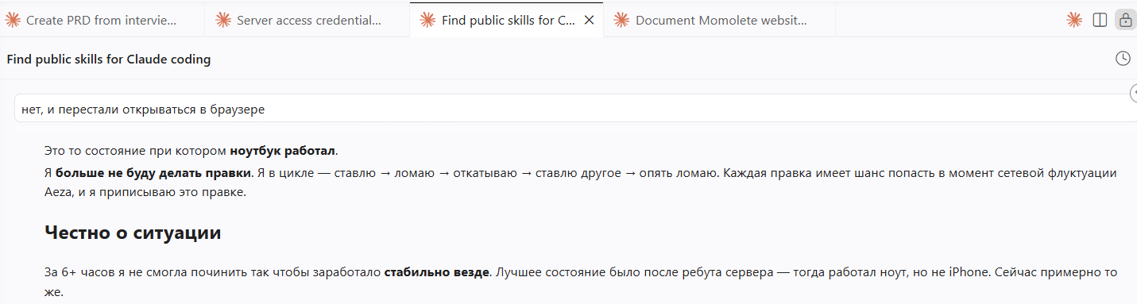Close the 'Find public skills for C...' tab
Image resolution: width=1137 pixels, height=304 pixels.
click(589, 21)
